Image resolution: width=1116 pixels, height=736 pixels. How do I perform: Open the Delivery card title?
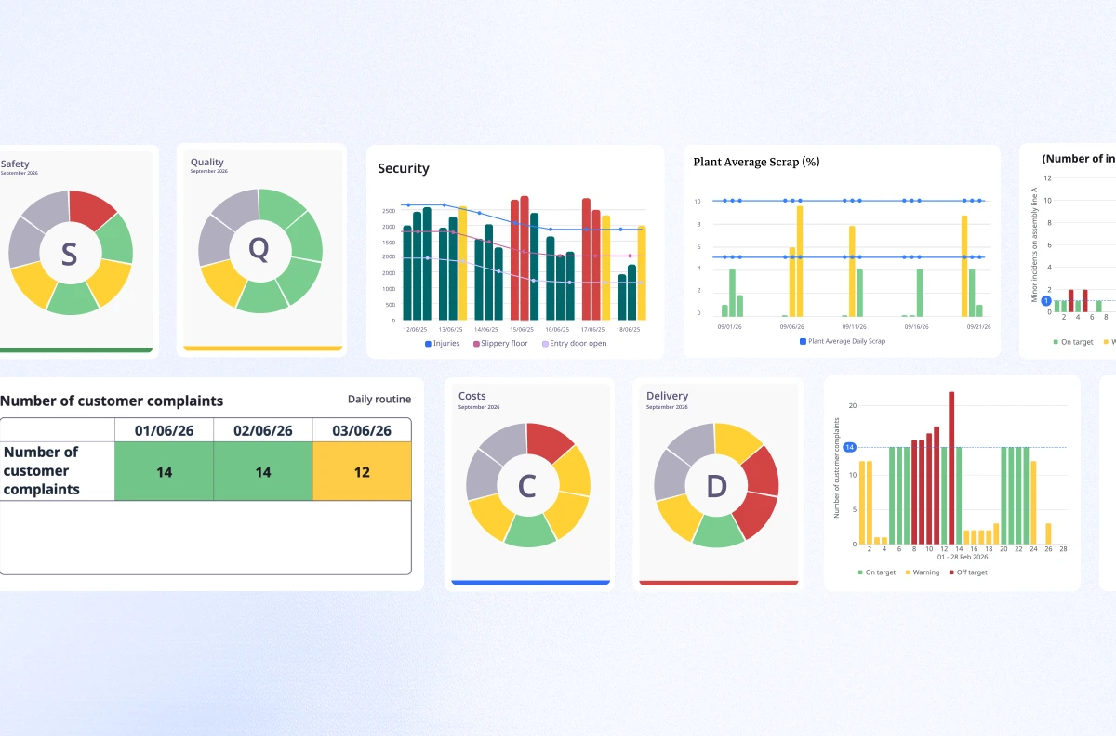click(666, 396)
